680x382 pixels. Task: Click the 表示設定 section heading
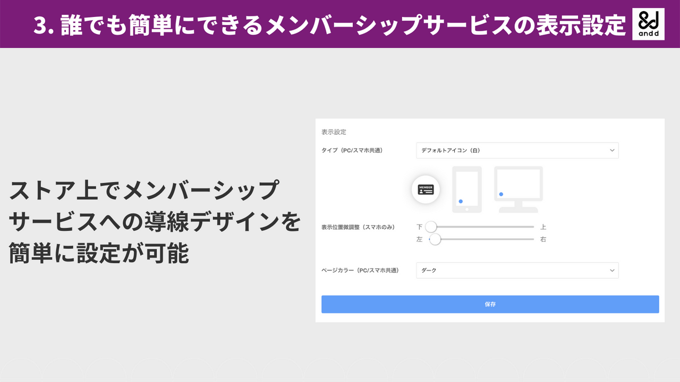334,132
